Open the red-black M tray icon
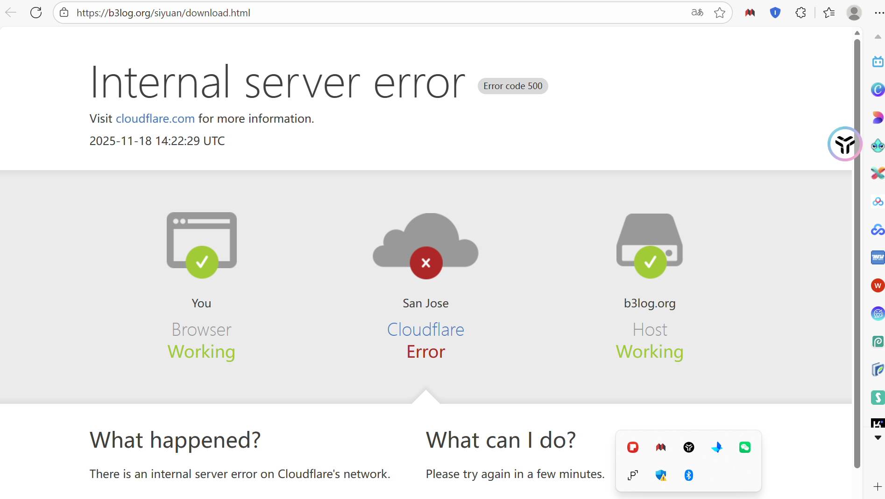The width and height of the screenshot is (885, 499). 661,447
